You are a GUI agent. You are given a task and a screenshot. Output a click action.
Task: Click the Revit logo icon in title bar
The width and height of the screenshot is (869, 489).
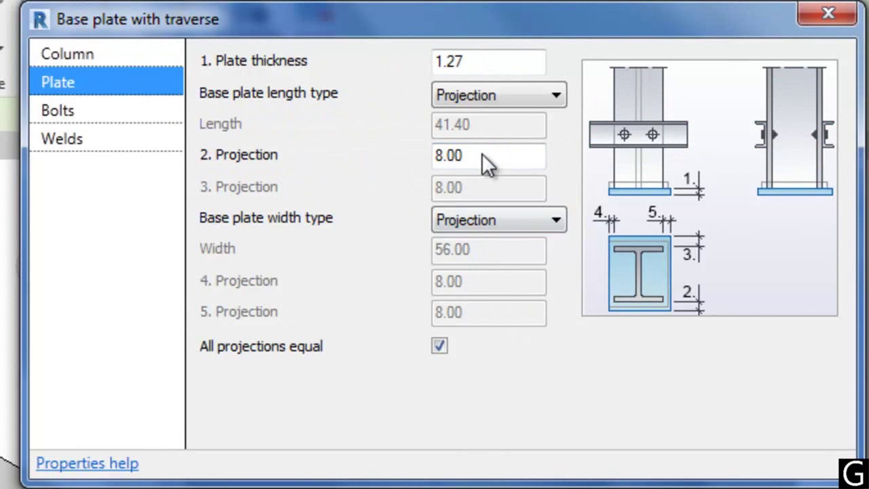pos(40,20)
